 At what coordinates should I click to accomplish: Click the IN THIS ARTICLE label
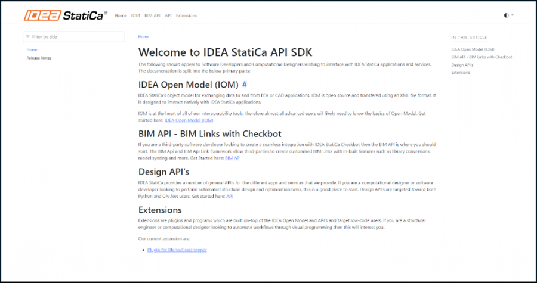(469, 38)
